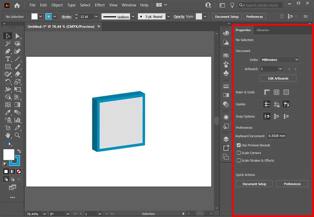
Task: Open the Units dropdown showing Millimeters
Action: click(x=279, y=60)
